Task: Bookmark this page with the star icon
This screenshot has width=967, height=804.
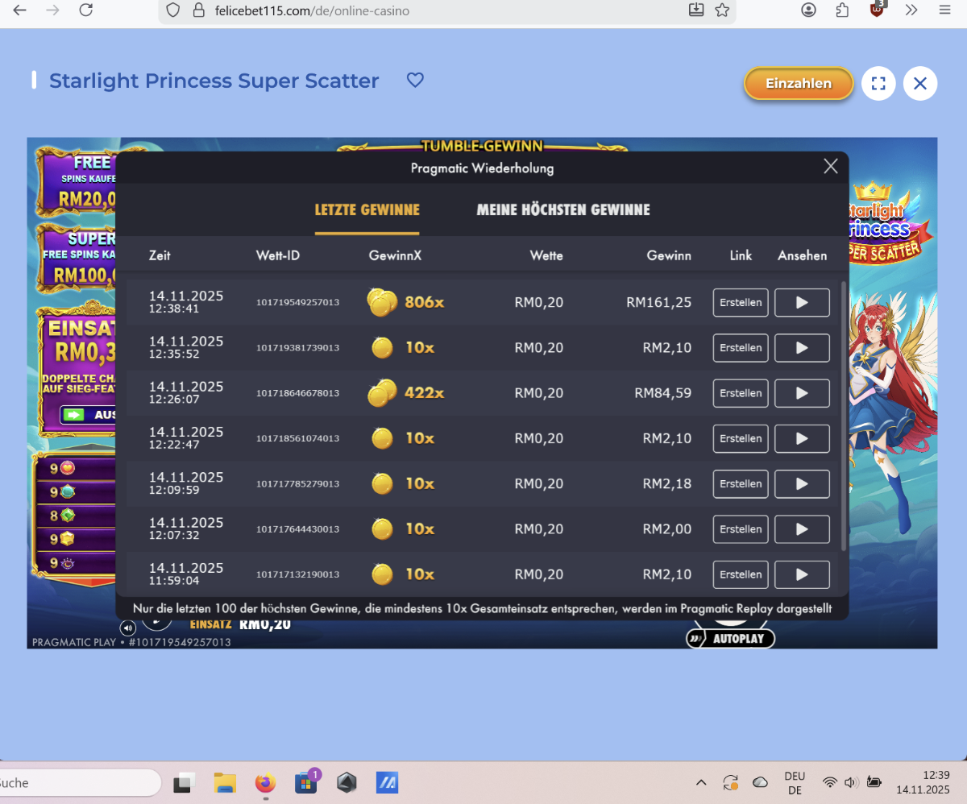Action: pyautogui.click(x=722, y=10)
